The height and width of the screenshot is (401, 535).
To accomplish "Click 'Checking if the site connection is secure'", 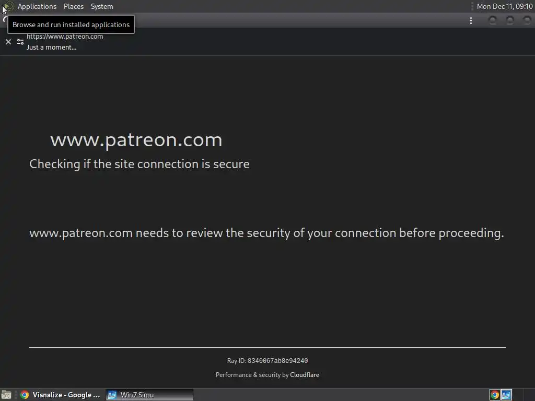I will click(x=139, y=164).
